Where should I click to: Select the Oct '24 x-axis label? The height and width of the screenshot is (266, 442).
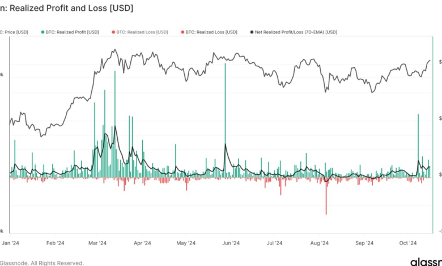tap(409, 243)
